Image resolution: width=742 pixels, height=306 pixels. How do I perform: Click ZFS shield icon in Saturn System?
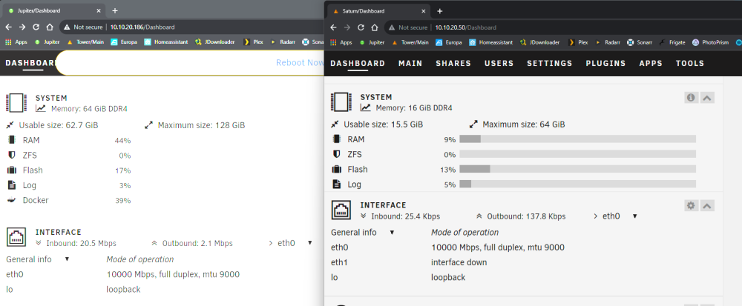click(x=336, y=154)
